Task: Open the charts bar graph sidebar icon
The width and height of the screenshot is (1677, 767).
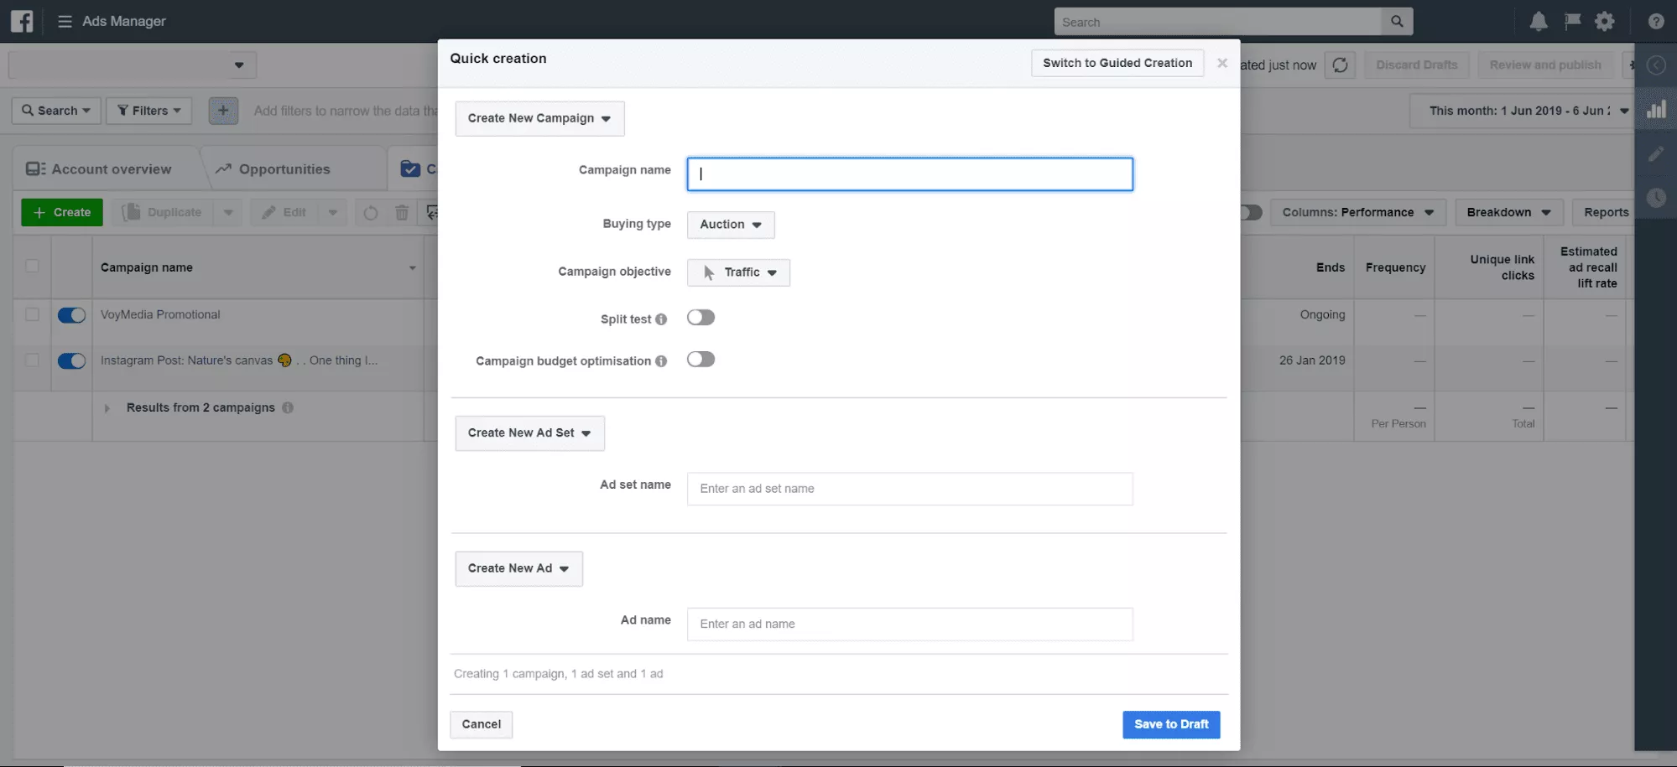Action: (1656, 110)
